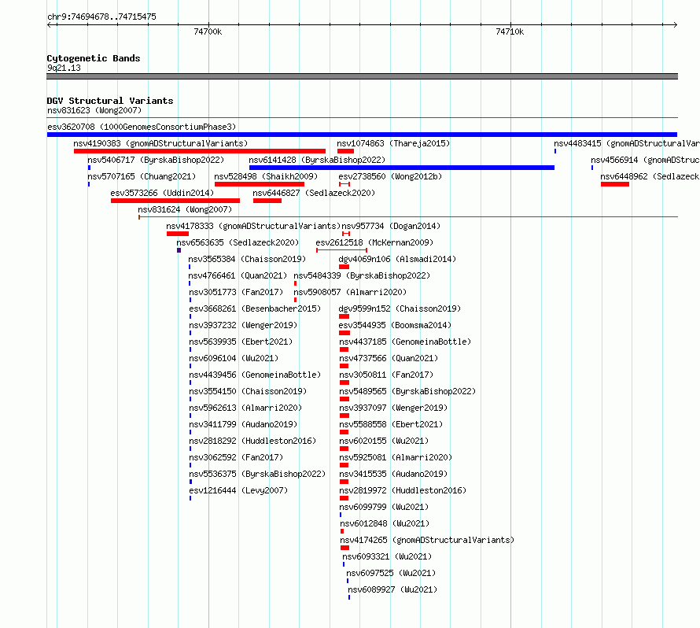Open esv3573266 (Uddin2014) label

point(162,193)
